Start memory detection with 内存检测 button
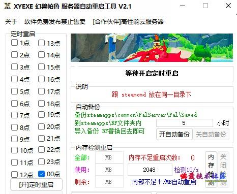This screenshot has width=237, height=194. pyautogui.click(x=211, y=170)
